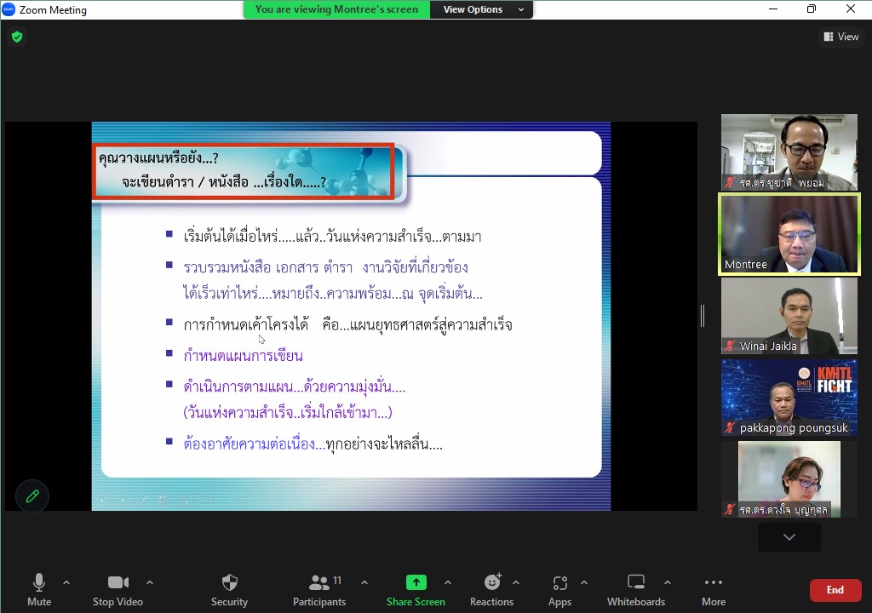Open the Apps panel
Screen dimensions: 872x613
click(559, 590)
